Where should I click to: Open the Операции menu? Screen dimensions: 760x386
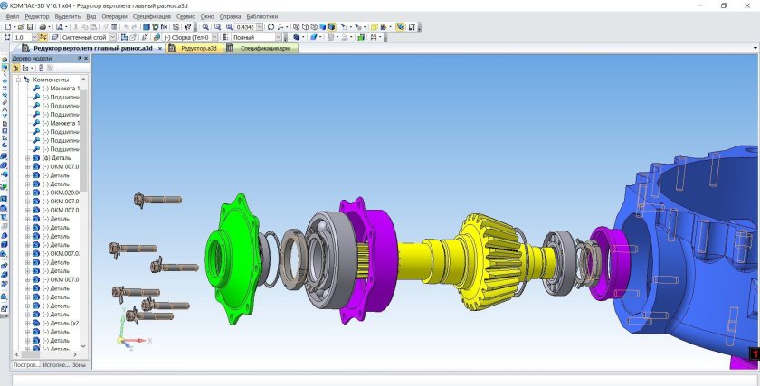(x=114, y=16)
